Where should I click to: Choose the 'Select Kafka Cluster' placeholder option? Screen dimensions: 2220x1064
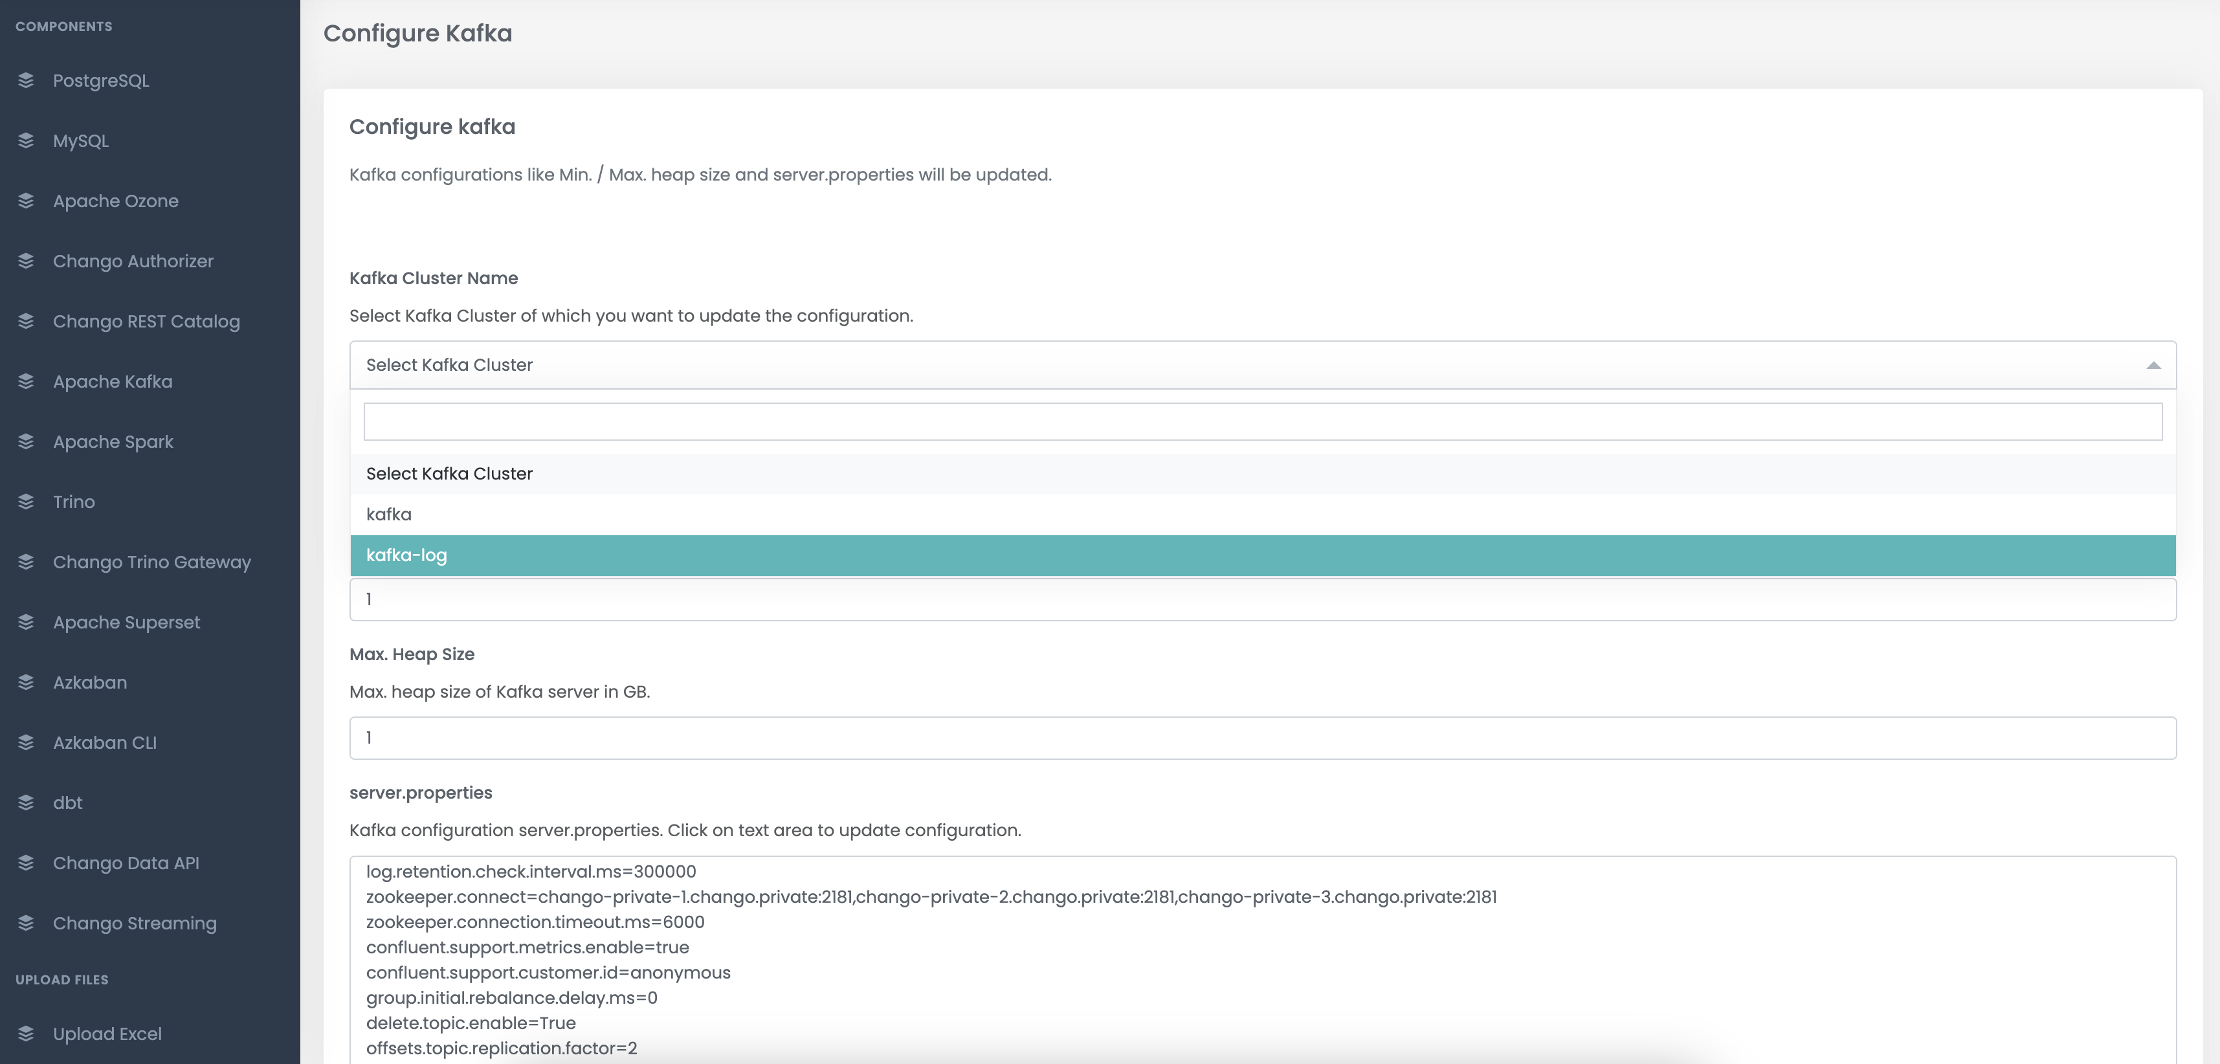[x=1263, y=474]
